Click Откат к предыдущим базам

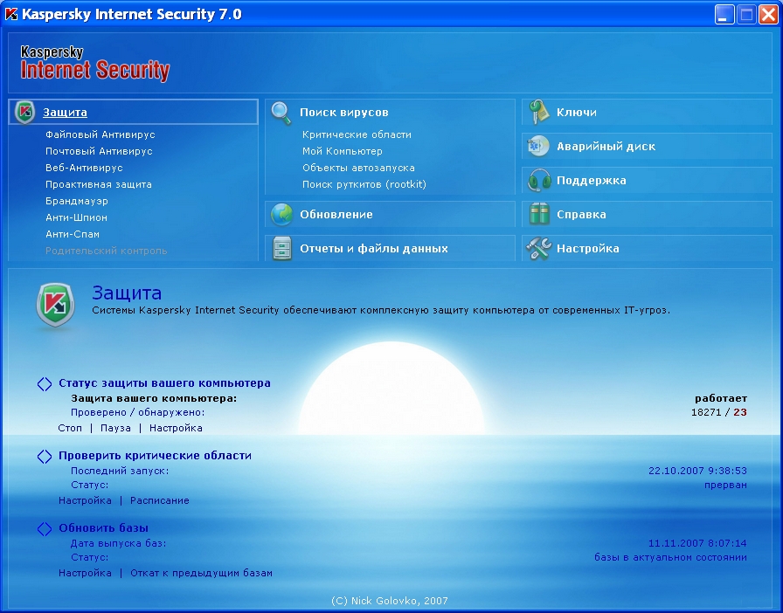coord(201,573)
